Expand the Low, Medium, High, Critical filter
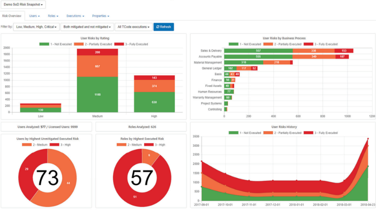The height and width of the screenshot is (212, 376). [x=36, y=27]
